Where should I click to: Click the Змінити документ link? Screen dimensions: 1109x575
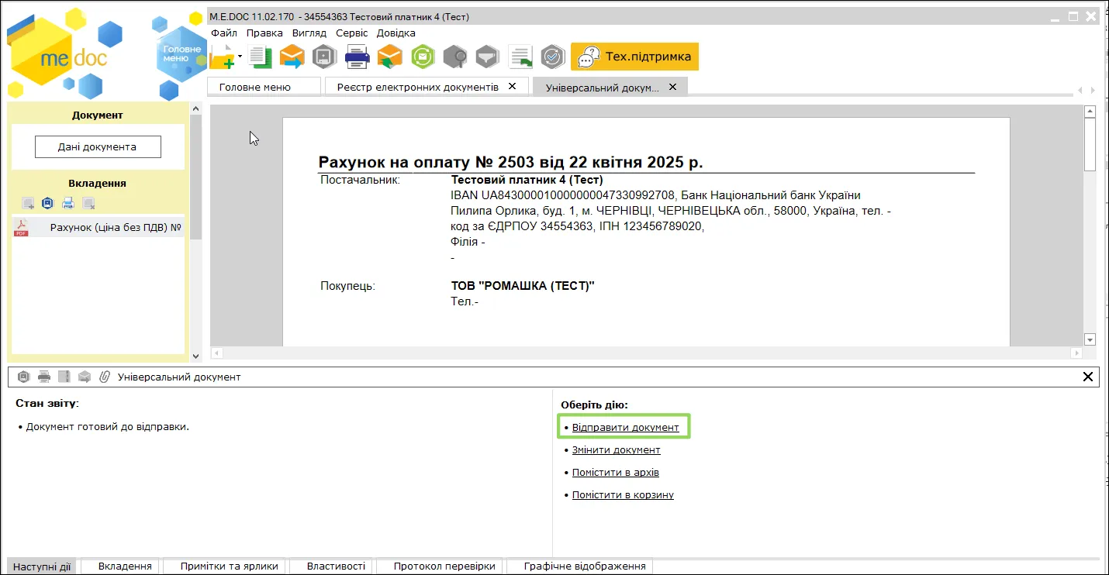pos(616,449)
